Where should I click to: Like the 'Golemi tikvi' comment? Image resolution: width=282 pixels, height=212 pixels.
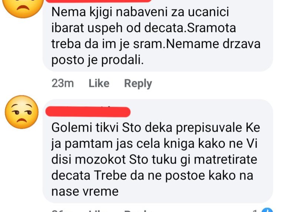point(99,211)
